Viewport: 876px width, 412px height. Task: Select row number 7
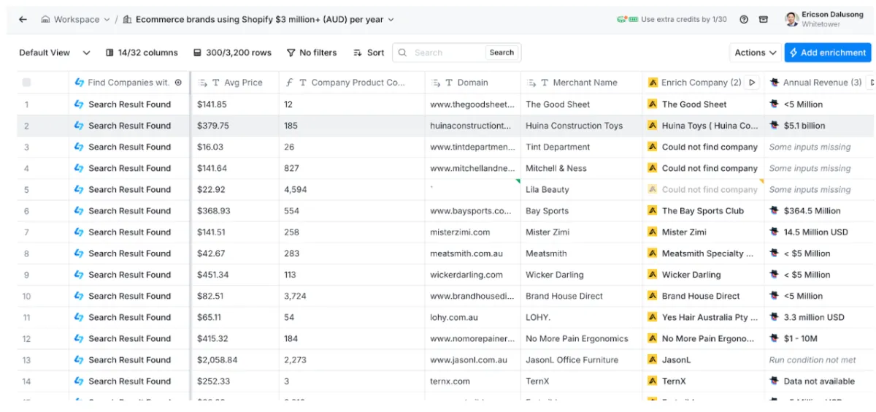click(x=27, y=232)
